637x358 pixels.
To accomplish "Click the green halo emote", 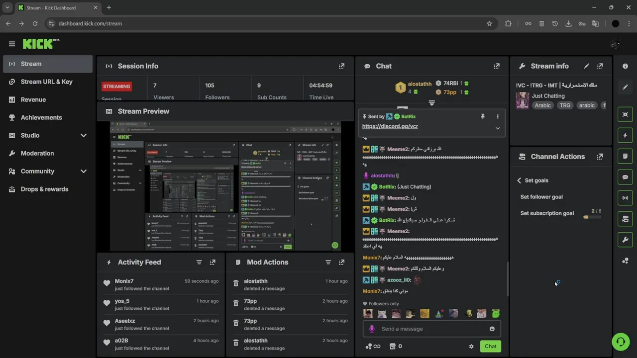I will click(496, 314).
